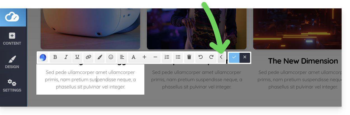Open the Content panel
This screenshot has width=350, height=115.
(x=12, y=39)
